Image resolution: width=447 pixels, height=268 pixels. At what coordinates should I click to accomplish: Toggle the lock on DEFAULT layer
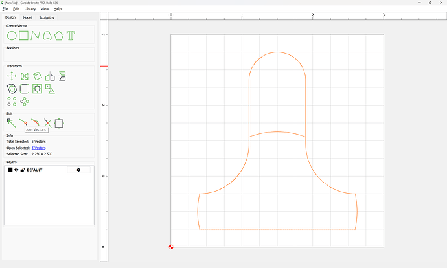[23, 170]
